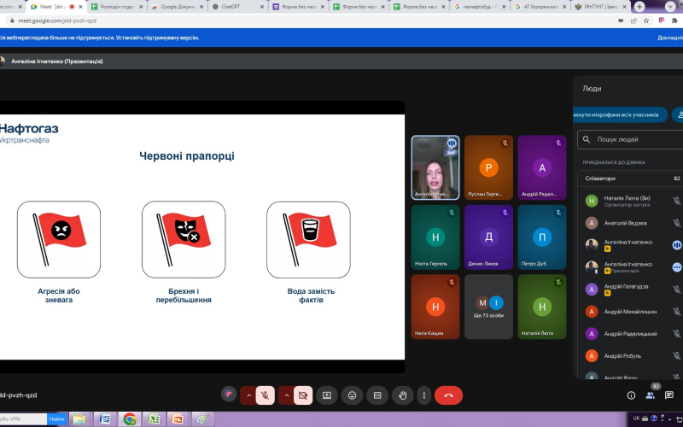This screenshot has width=683, height=427.
Task: Toggle mute for Андрій Михайлишин
Action: coord(676,312)
